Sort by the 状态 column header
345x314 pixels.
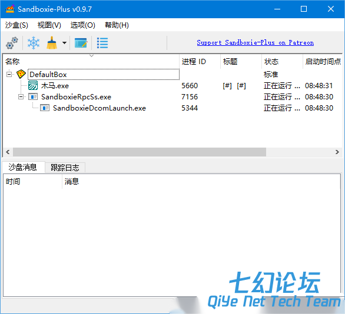pyautogui.click(x=282, y=62)
